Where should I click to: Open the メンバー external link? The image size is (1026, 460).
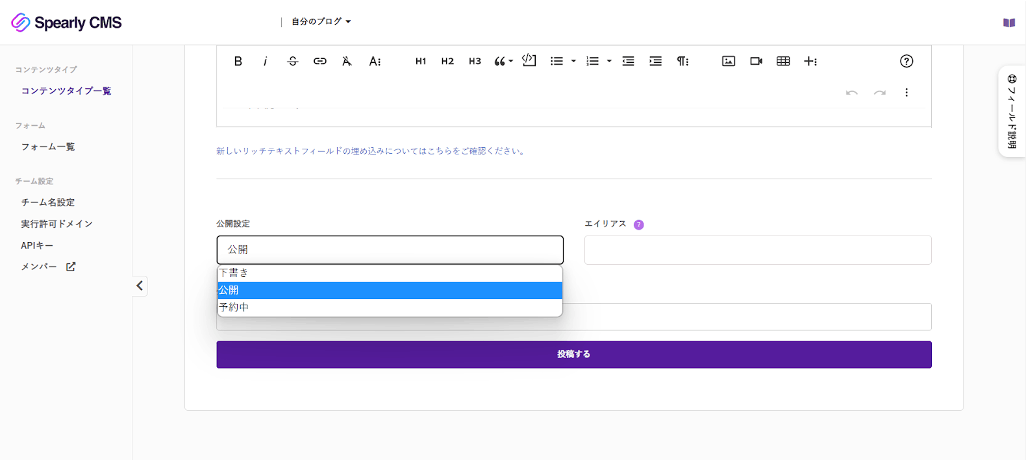pyautogui.click(x=48, y=267)
